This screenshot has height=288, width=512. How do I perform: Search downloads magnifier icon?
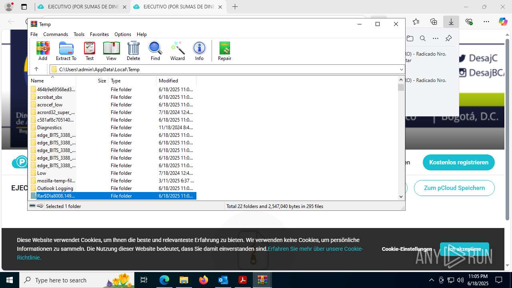pyautogui.click(x=423, y=38)
